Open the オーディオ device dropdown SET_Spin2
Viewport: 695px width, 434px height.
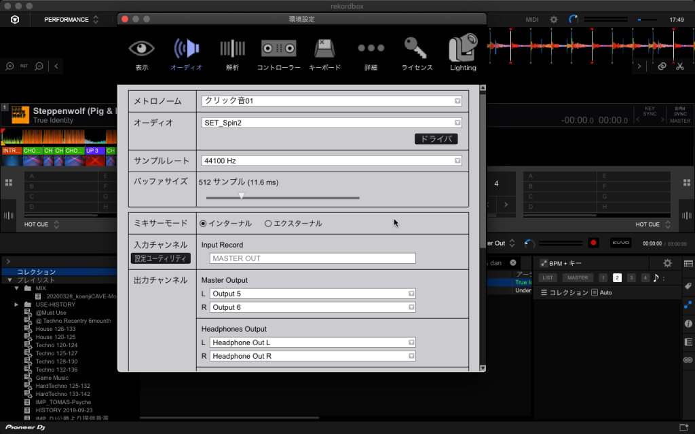pyautogui.click(x=331, y=123)
